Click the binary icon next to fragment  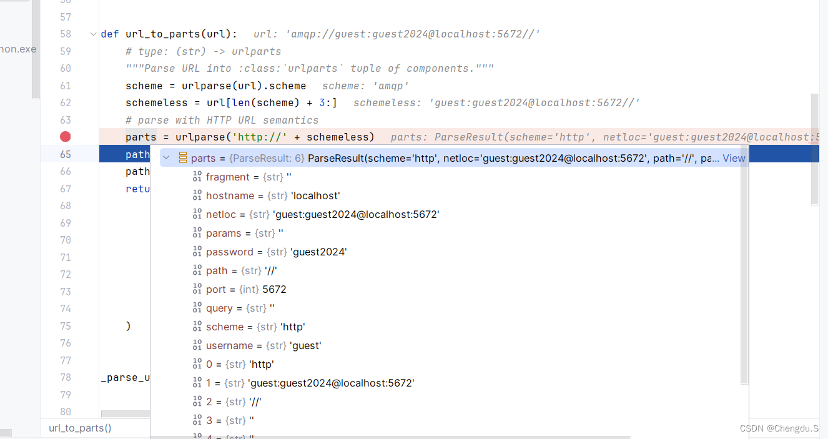197,177
